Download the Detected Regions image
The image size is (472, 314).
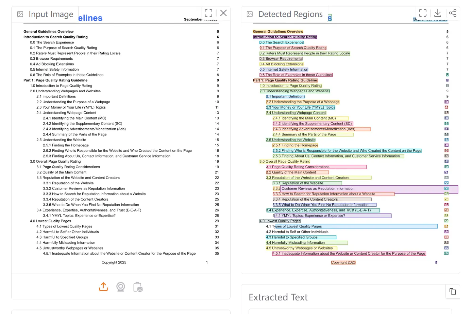438,13
